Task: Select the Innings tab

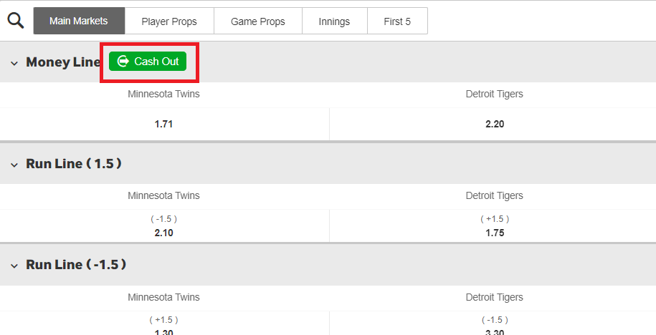Action: click(x=335, y=21)
